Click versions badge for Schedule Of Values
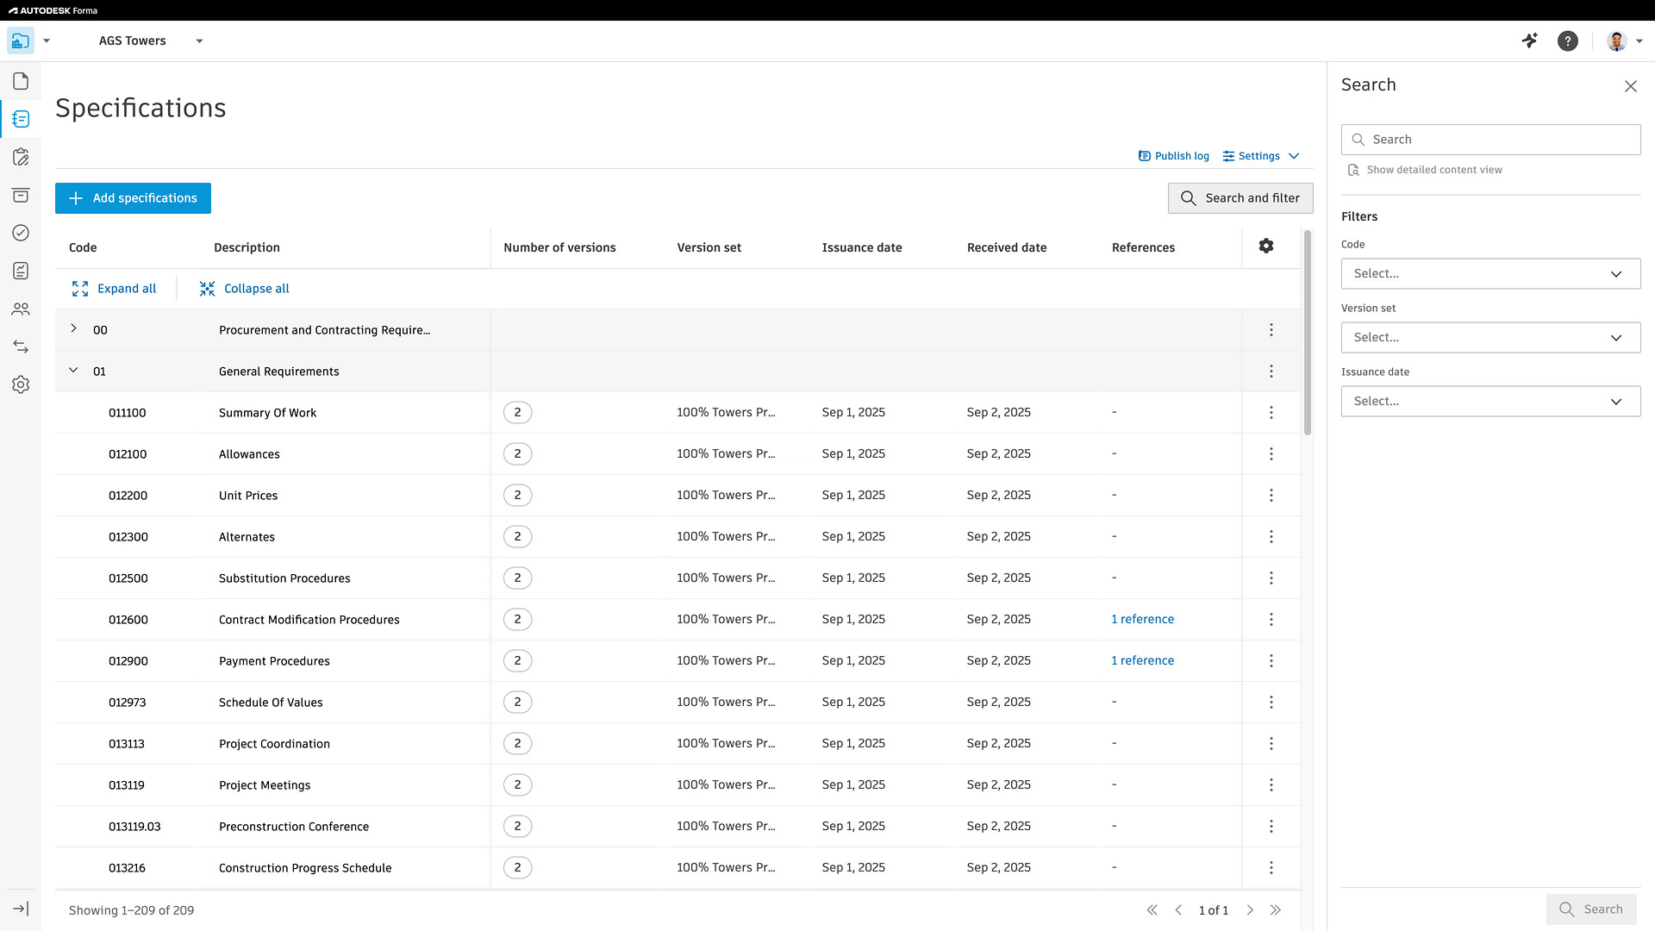This screenshot has height=931, width=1655. click(517, 702)
